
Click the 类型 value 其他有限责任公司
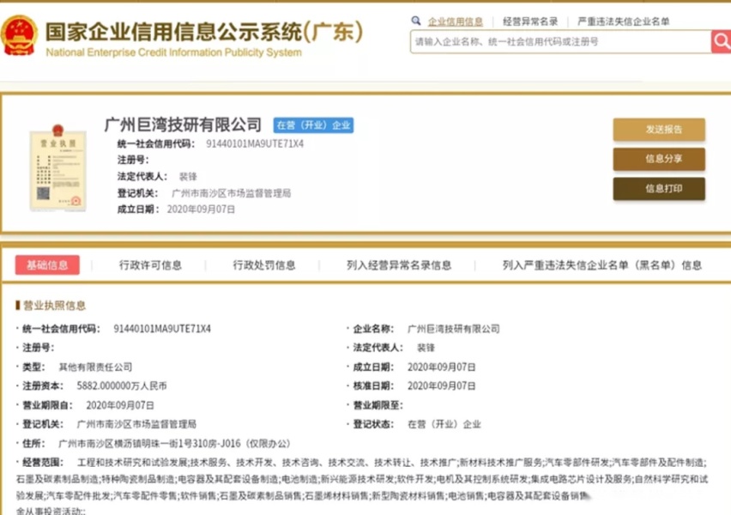coord(95,367)
